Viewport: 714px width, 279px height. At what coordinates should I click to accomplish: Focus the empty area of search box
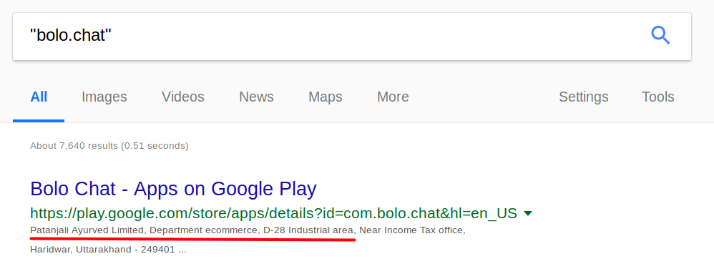point(378,36)
